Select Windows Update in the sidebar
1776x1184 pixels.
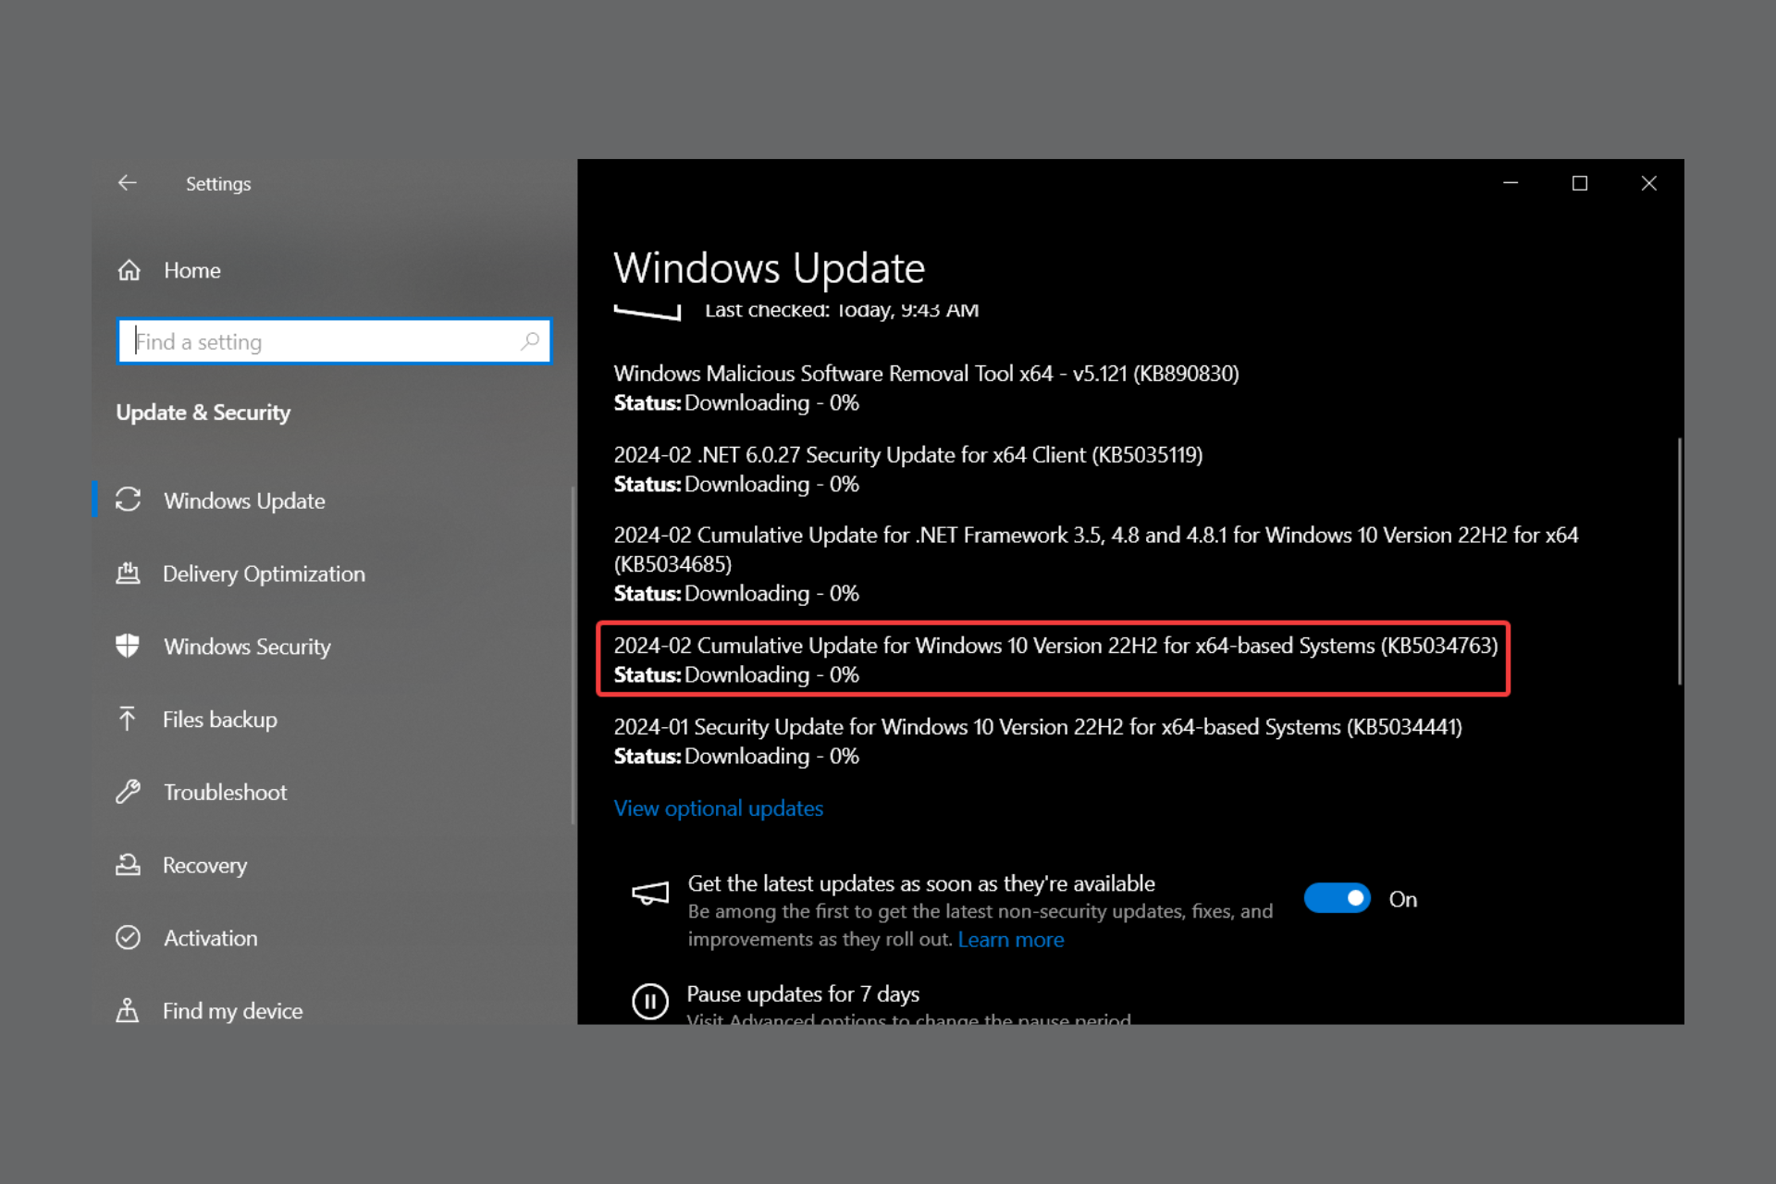point(244,500)
